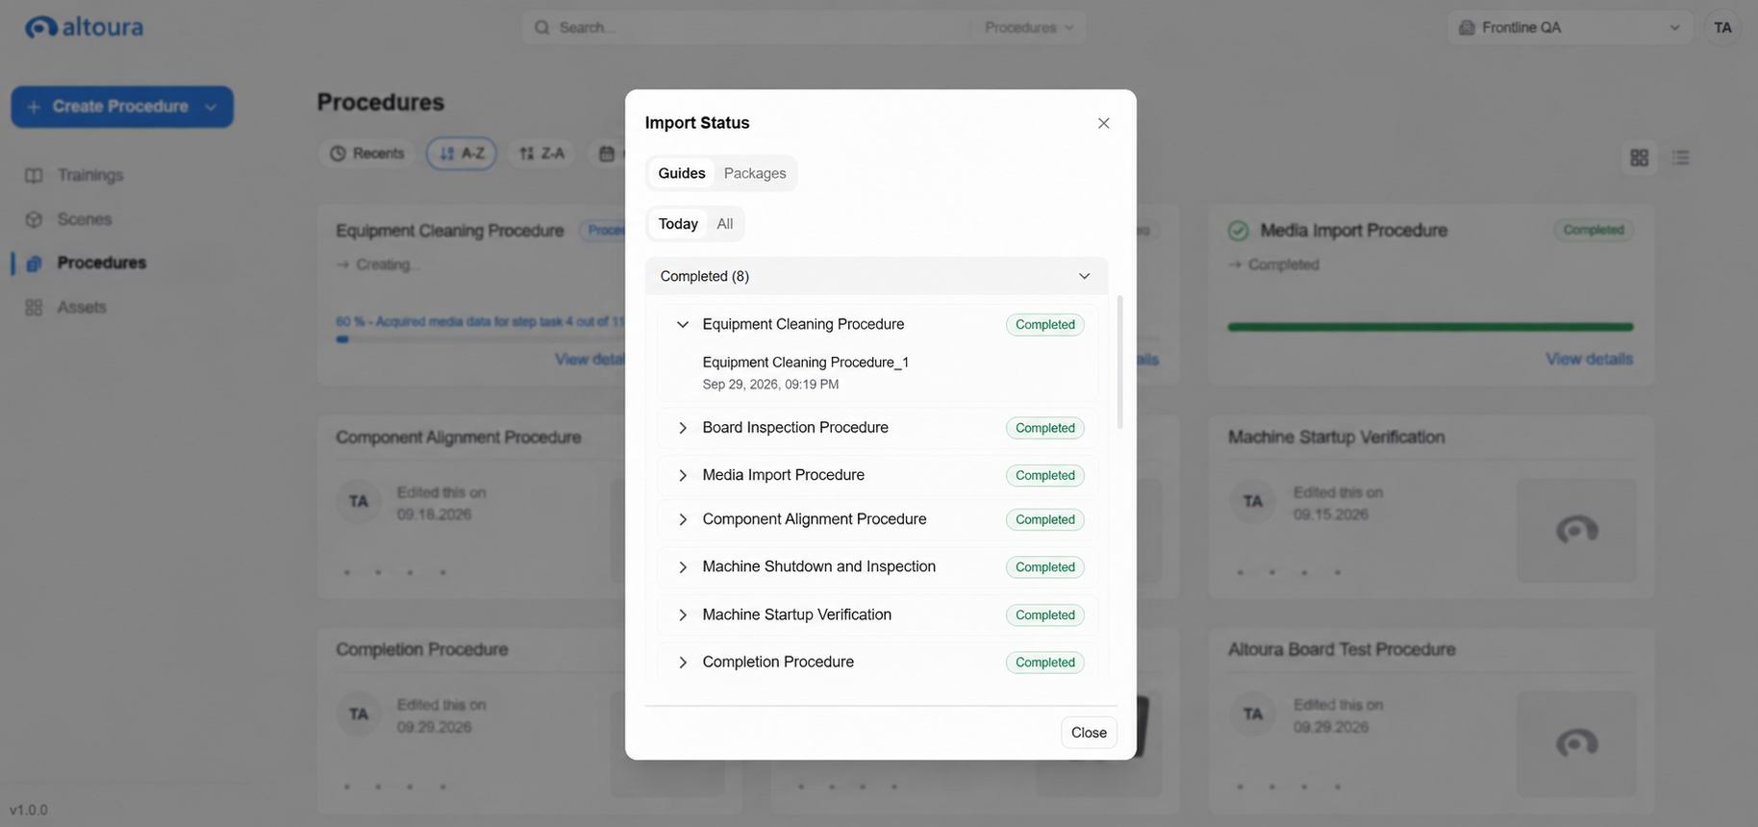The height and width of the screenshot is (827, 1758).
Task: Switch to the Packages tab
Action: [754, 173]
